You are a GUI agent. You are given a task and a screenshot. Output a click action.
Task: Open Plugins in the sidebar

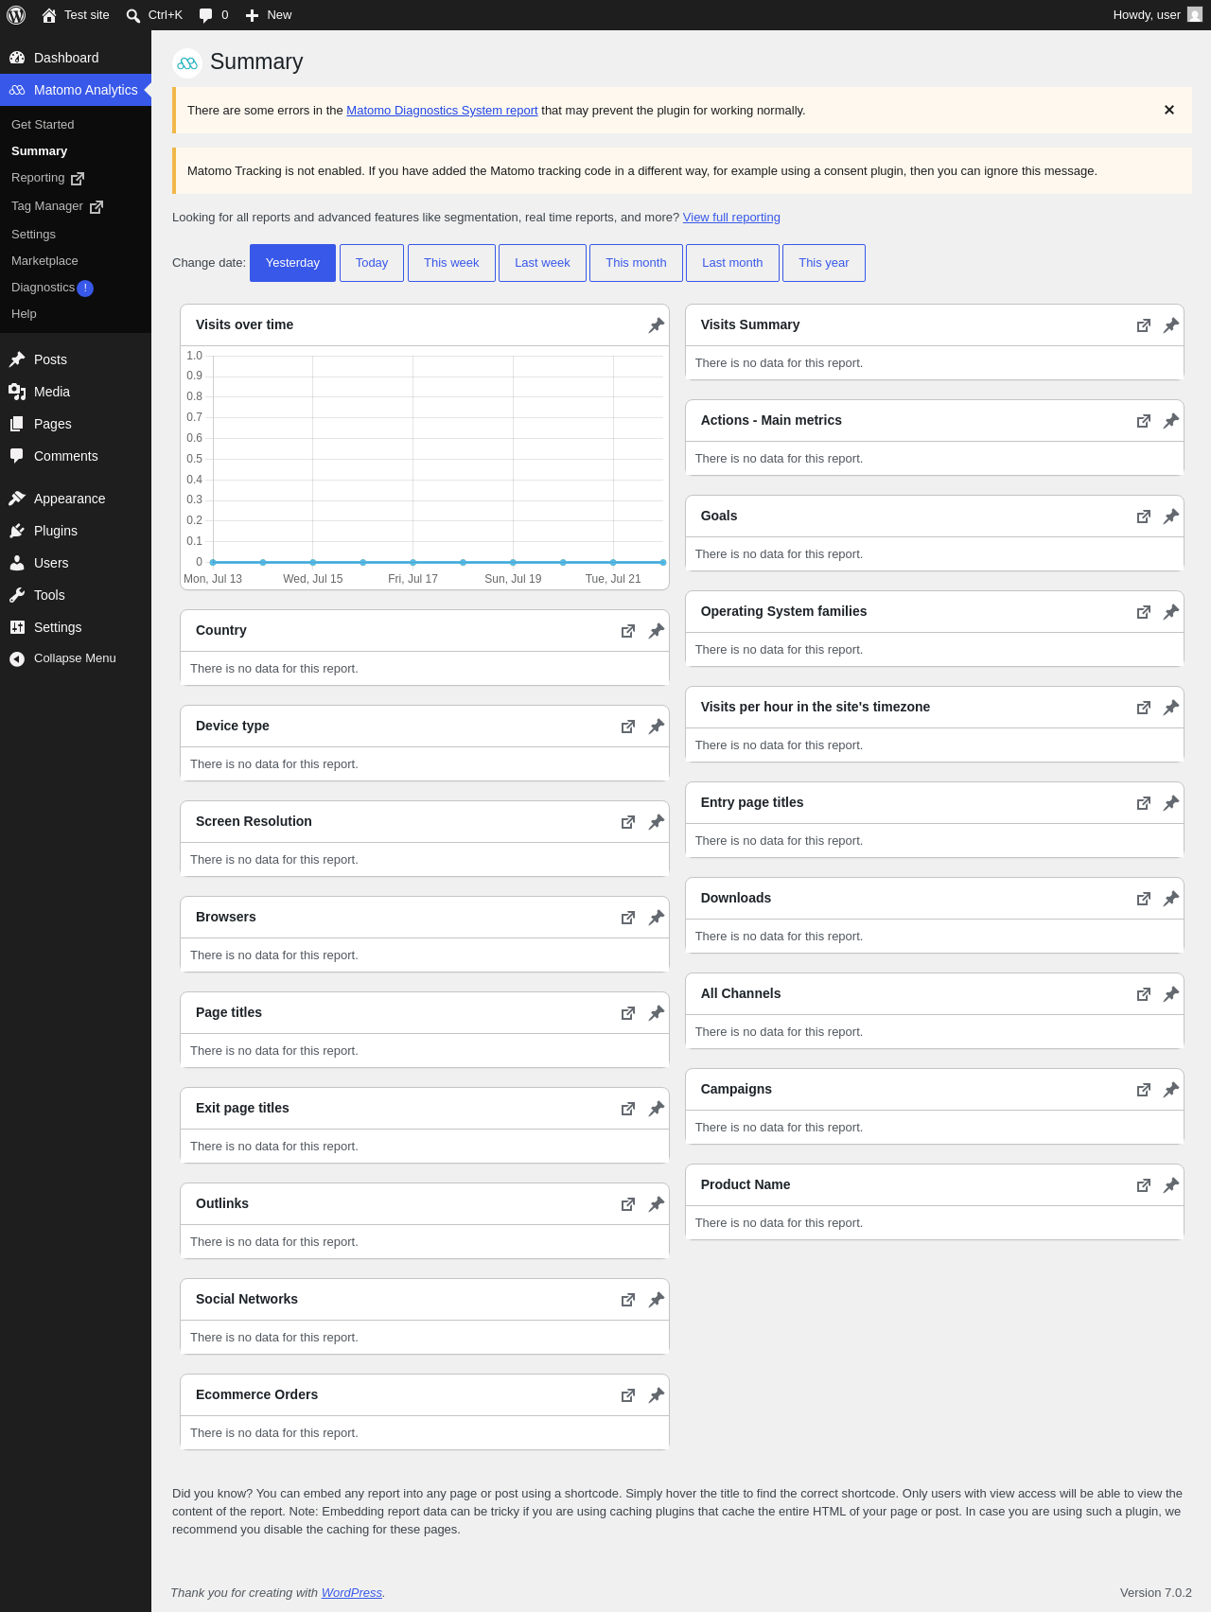tap(76, 531)
